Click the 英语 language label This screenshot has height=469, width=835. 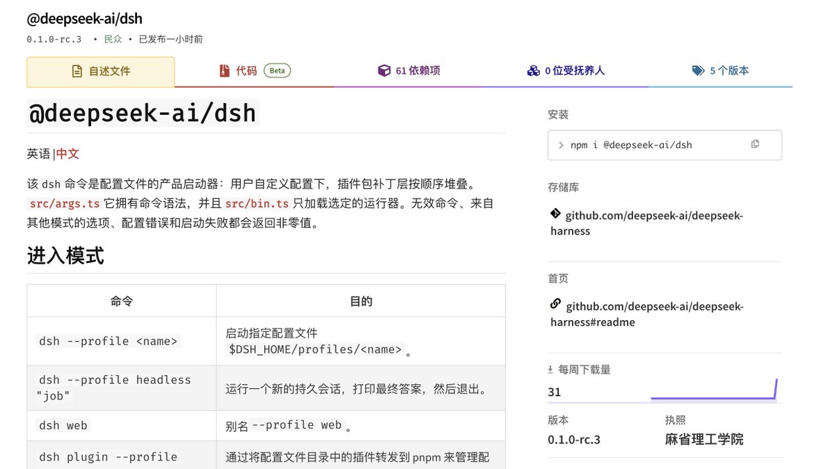pyautogui.click(x=38, y=154)
